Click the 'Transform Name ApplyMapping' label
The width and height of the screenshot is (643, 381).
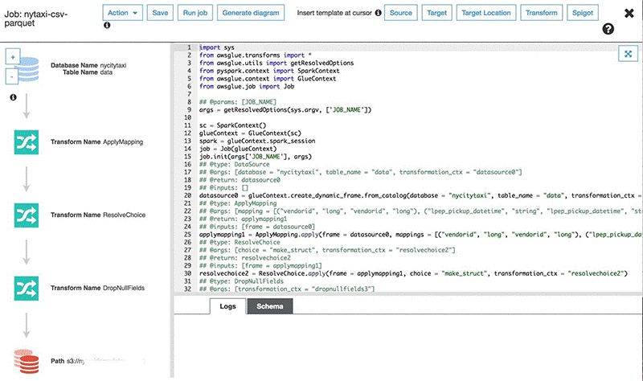click(96, 142)
